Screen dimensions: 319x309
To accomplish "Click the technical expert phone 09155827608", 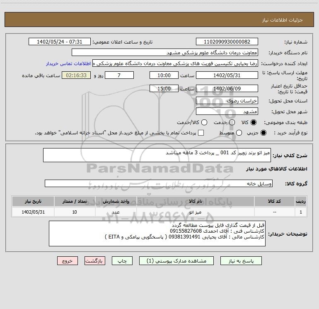I will [186, 231].
